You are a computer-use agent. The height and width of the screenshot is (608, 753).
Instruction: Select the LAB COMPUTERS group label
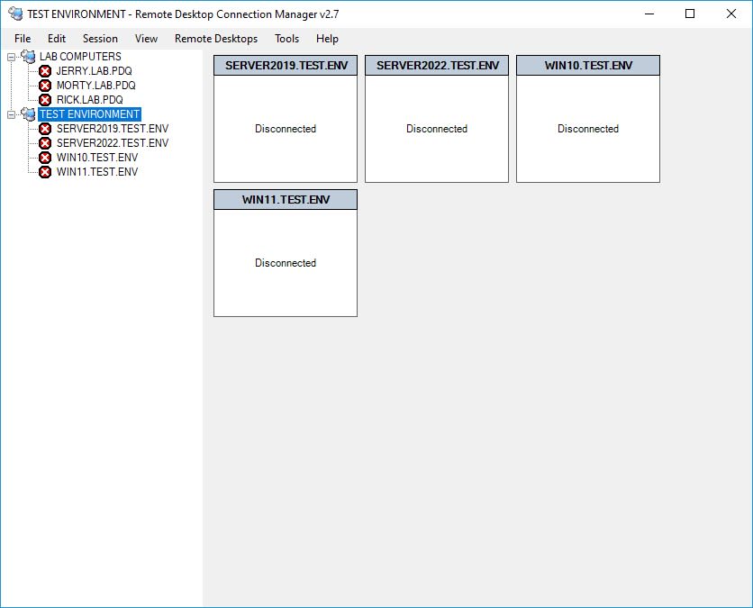pyautogui.click(x=80, y=57)
